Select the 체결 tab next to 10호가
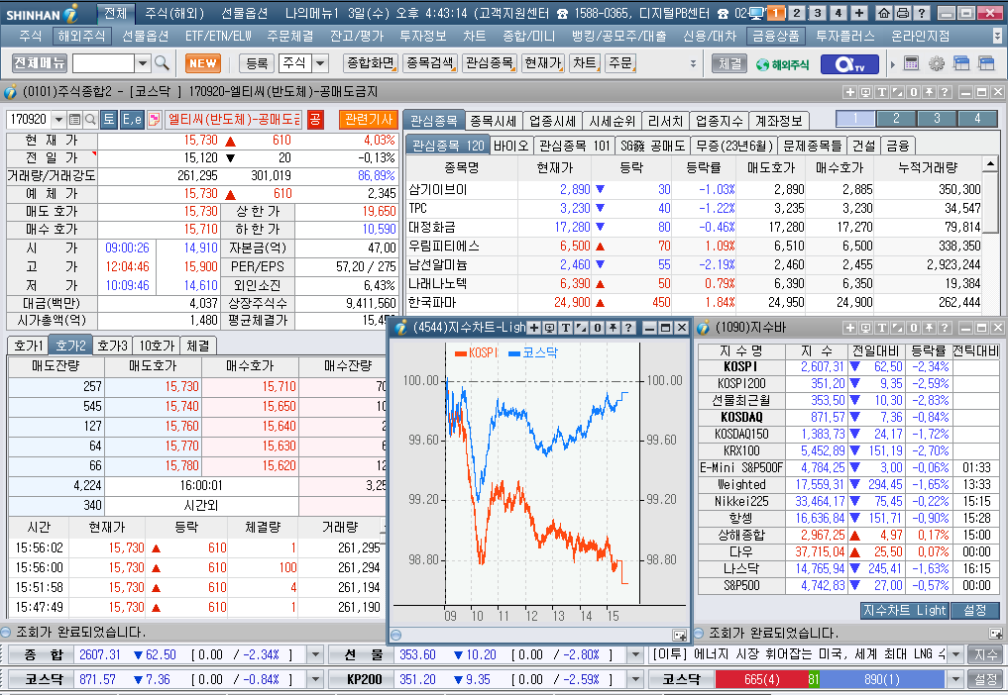The width and height of the screenshot is (1008, 695). [x=198, y=346]
